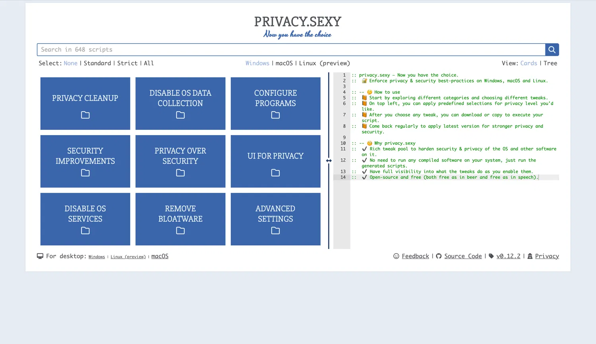Click the 'How to use' code line

[x=376, y=92]
